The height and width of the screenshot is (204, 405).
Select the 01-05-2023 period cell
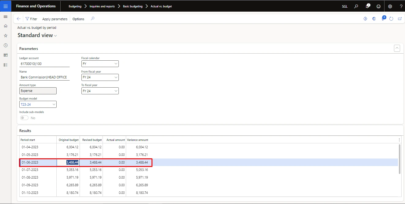coord(38,155)
